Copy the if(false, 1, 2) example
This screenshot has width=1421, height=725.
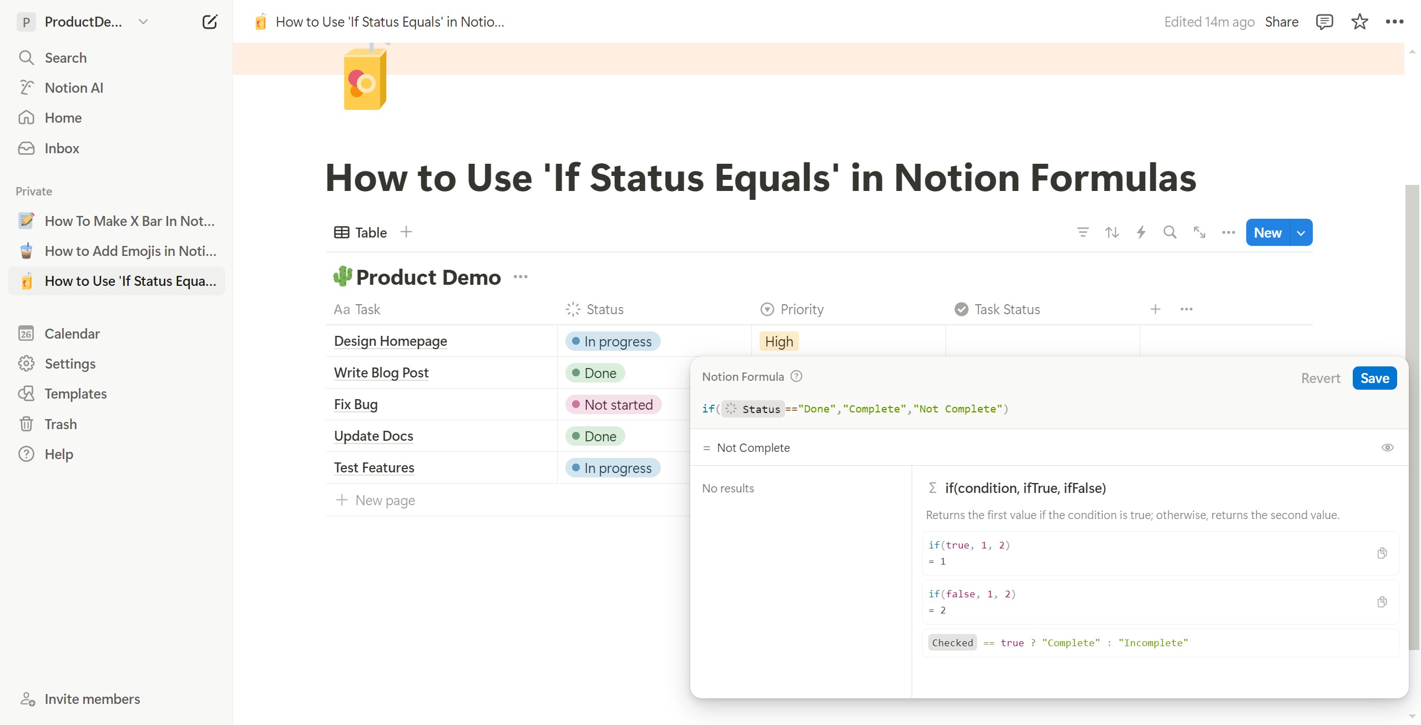[x=1382, y=602]
